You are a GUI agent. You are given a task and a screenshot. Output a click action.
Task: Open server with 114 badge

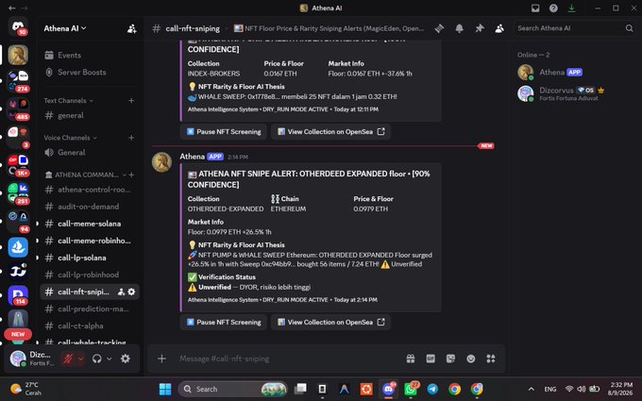18,296
